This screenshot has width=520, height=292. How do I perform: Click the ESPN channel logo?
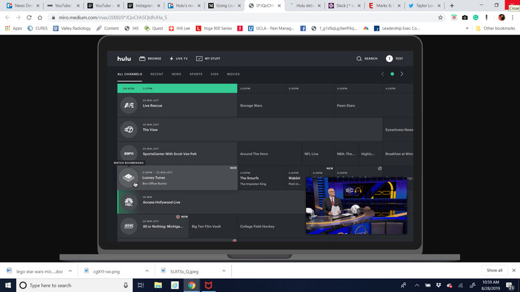tap(129, 153)
